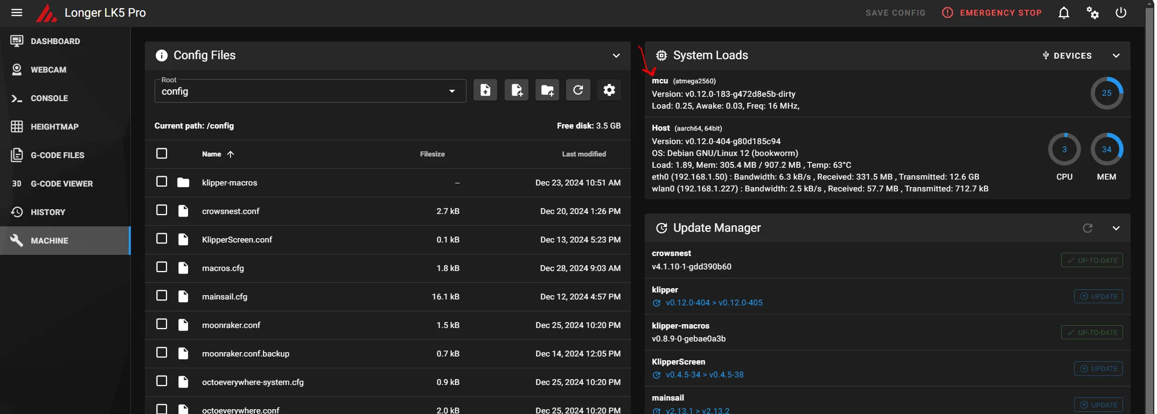Toggle the hamburger sidebar menu
The width and height of the screenshot is (1157, 414).
click(17, 13)
